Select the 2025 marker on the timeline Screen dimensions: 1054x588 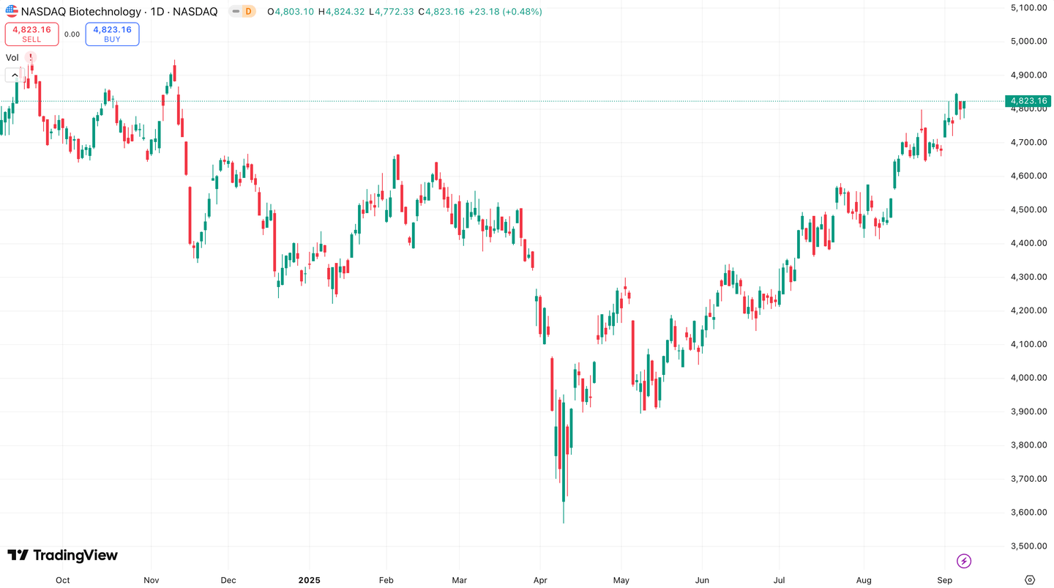(310, 580)
